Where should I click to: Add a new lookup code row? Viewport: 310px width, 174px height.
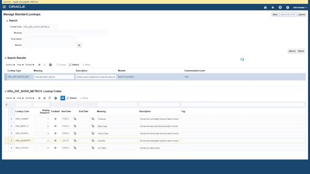39,98
